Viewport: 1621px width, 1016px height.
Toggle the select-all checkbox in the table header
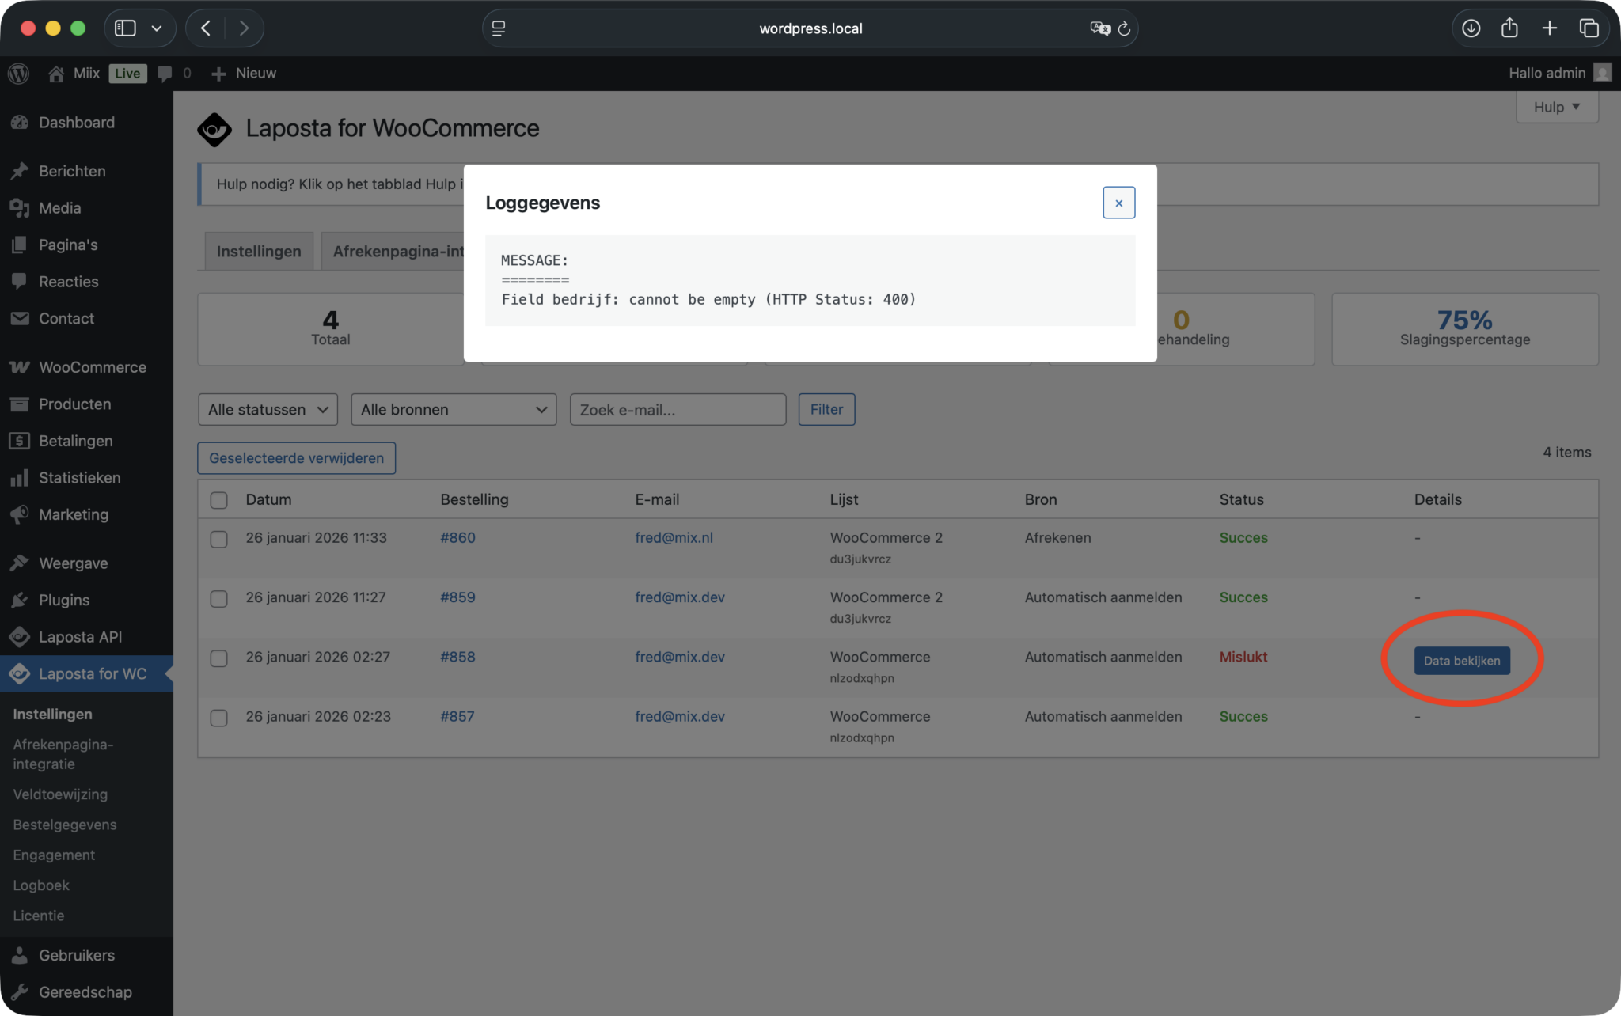click(219, 500)
